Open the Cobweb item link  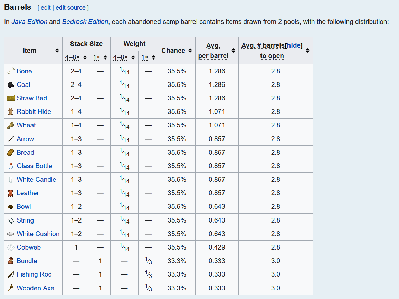pyautogui.click(x=29, y=247)
